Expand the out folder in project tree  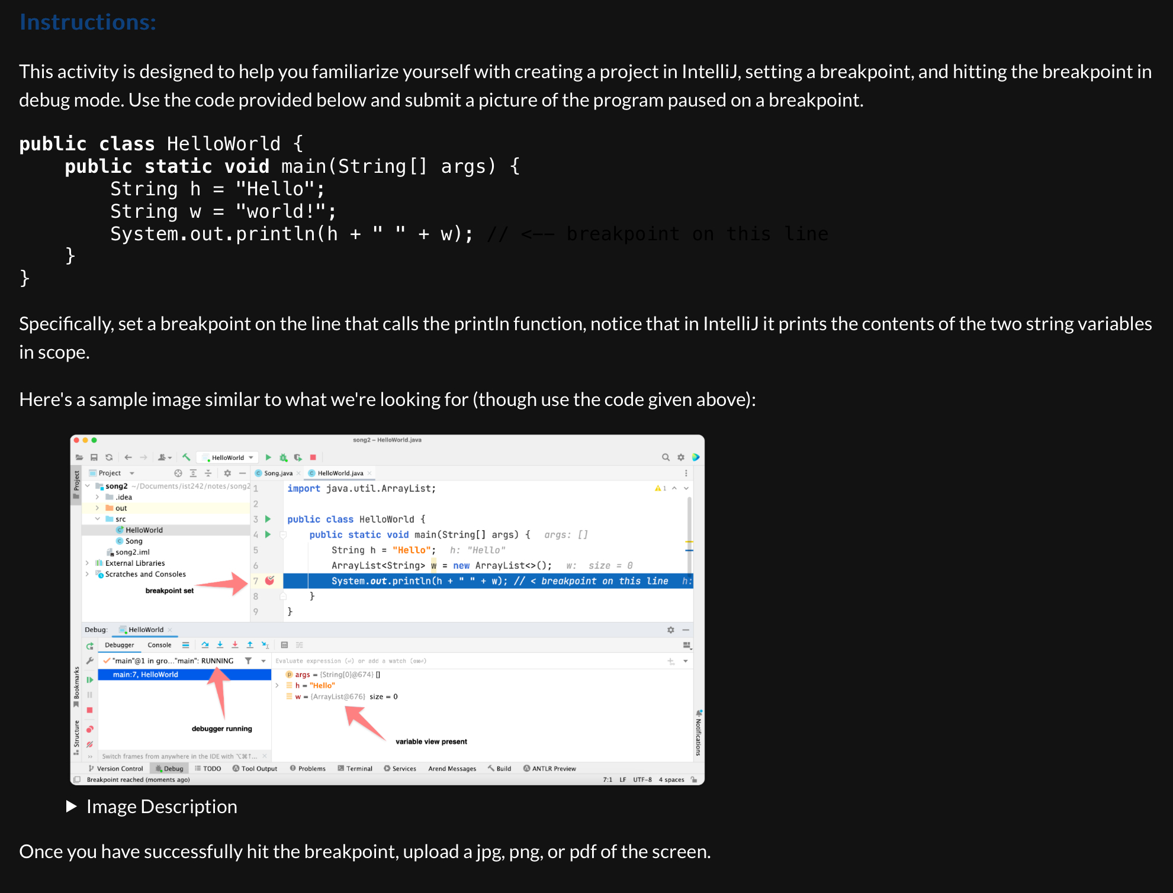coord(98,508)
